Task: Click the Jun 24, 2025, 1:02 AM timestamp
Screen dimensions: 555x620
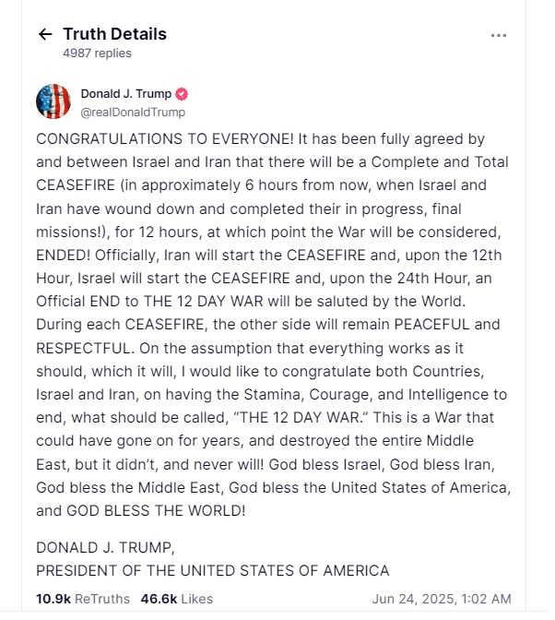Action: (x=442, y=599)
